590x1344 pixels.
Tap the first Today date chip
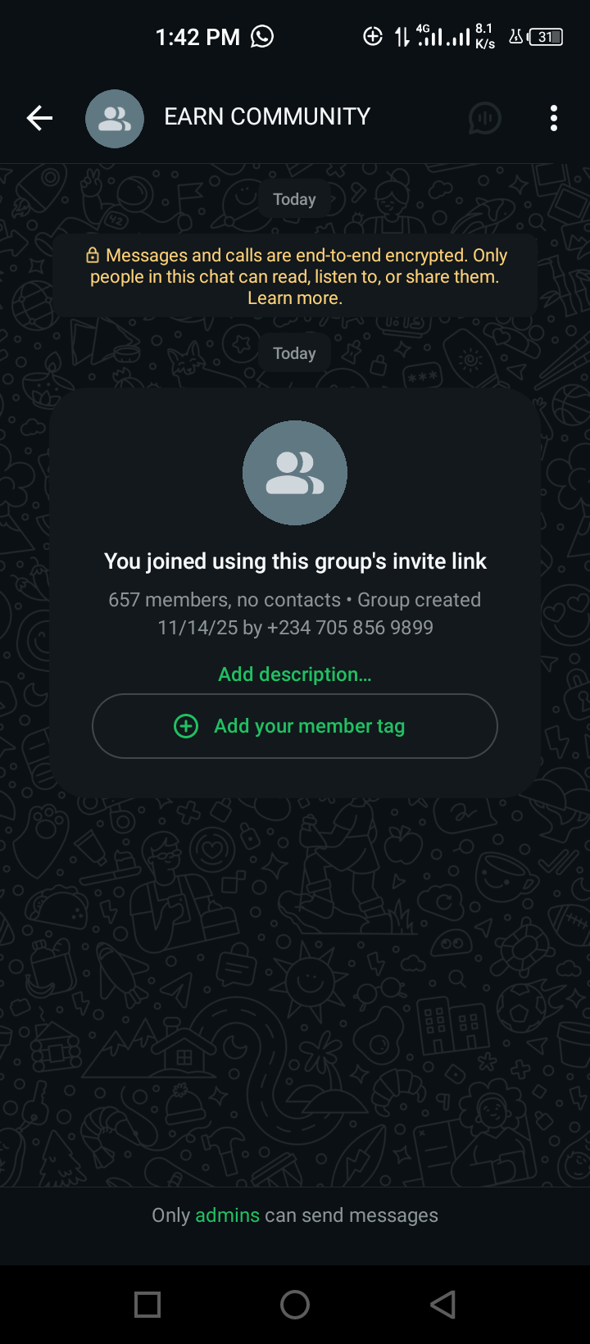tap(294, 199)
